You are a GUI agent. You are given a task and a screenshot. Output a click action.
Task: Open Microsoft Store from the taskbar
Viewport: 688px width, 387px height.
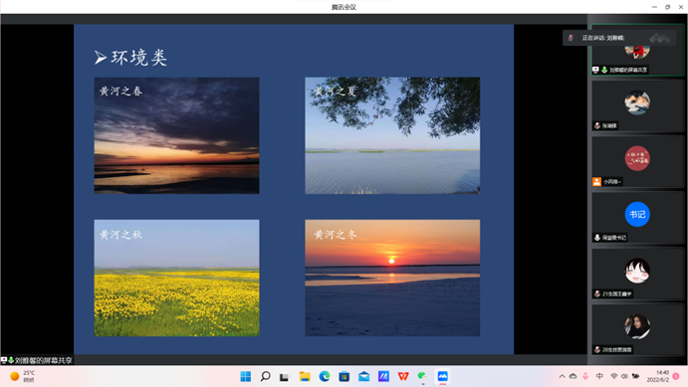tap(344, 376)
